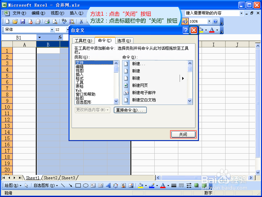Click the Print Preview magnifier icon
Image resolution: width=262 pixels, height=197 pixels.
[55, 21]
